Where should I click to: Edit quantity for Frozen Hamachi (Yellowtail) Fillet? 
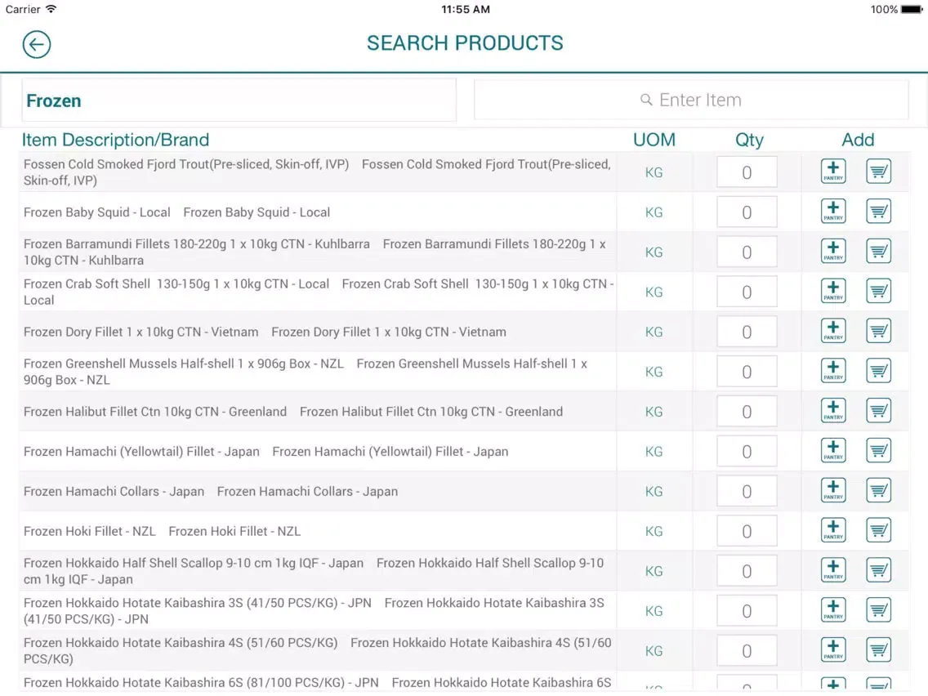[x=747, y=451]
